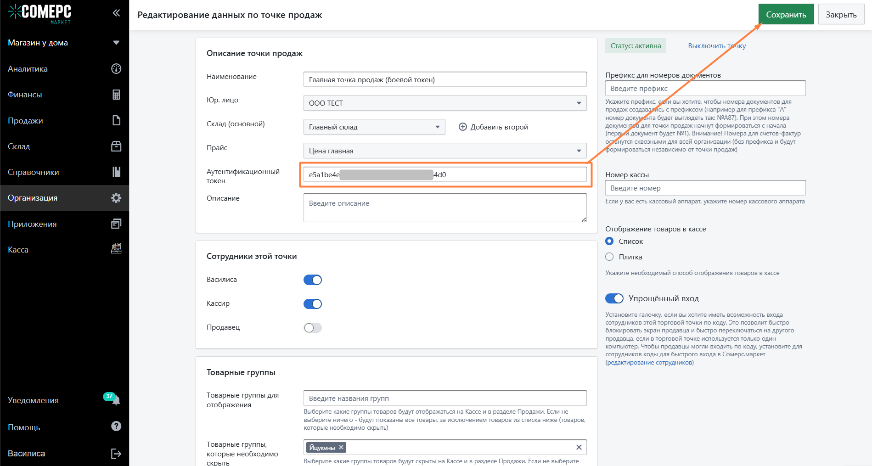The image size is (872, 466).
Task: Click the logout icon next to Василиса
Action: click(116, 454)
